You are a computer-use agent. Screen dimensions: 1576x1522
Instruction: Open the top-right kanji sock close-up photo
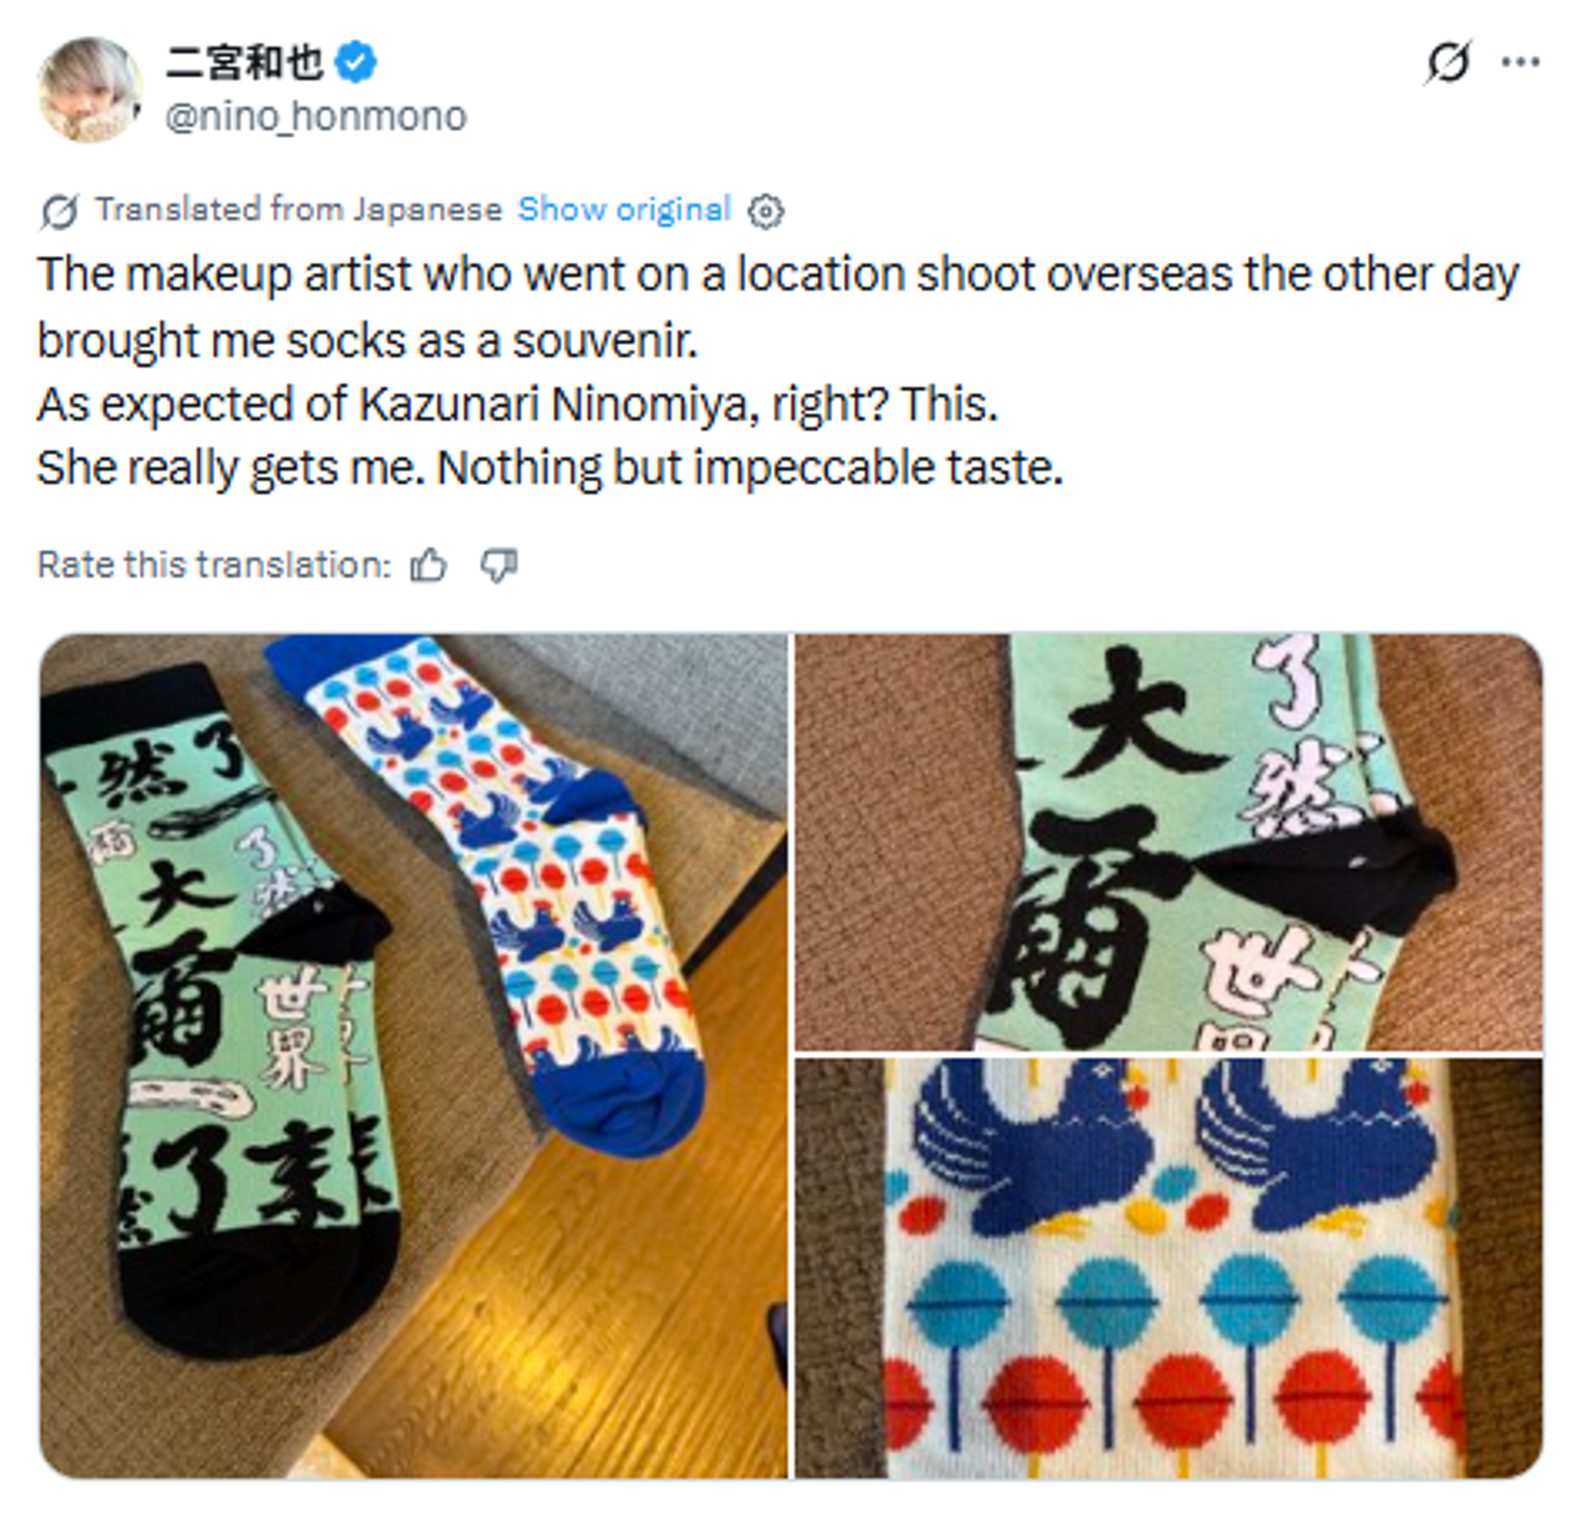coord(1168,842)
